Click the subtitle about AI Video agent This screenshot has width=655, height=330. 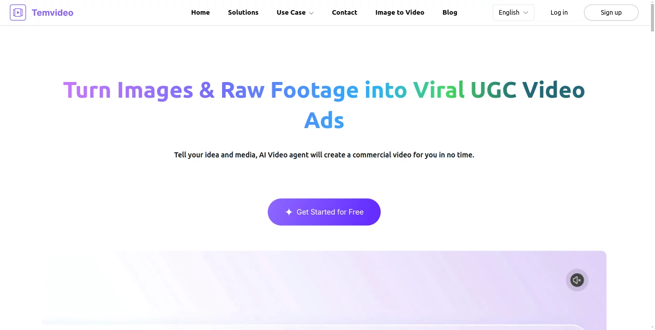pyautogui.click(x=324, y=155)
